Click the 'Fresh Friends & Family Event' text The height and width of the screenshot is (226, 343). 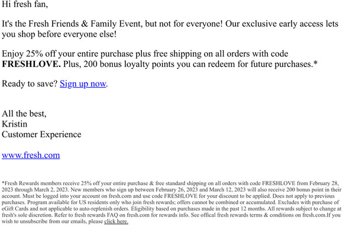(85, 24)
